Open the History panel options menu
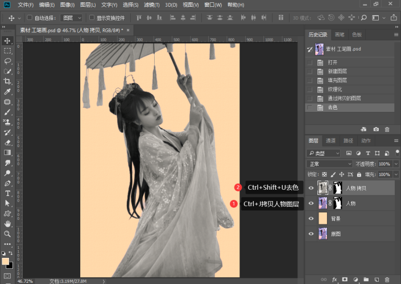This screenshot has height=284, width=401. [396, 35]
